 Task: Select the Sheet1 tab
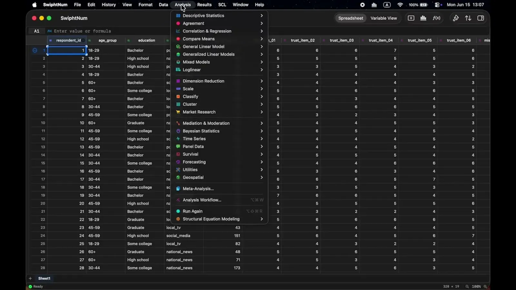pyautogui.click(x=44, y=278)
